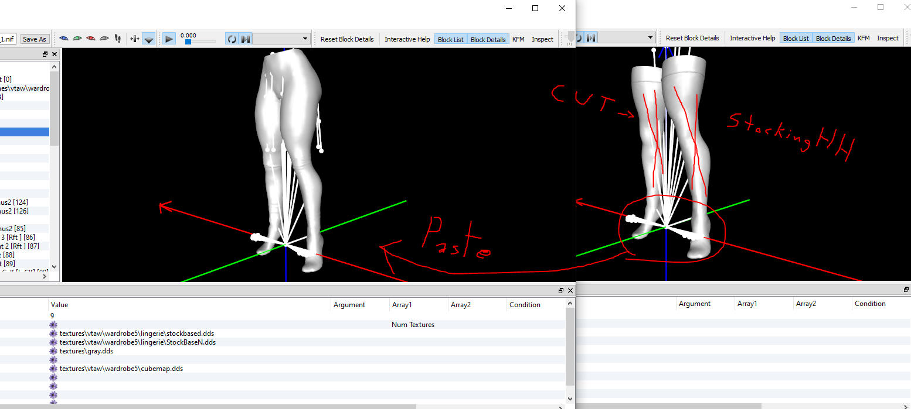
Task: Toggle Block Details in left window
Action: (x=488, y=39)
